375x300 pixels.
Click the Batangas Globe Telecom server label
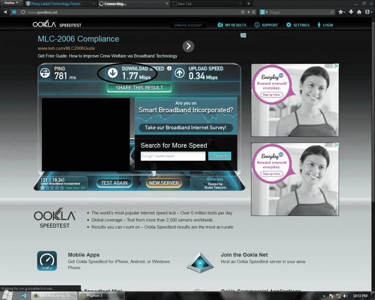tap(215, 183)
